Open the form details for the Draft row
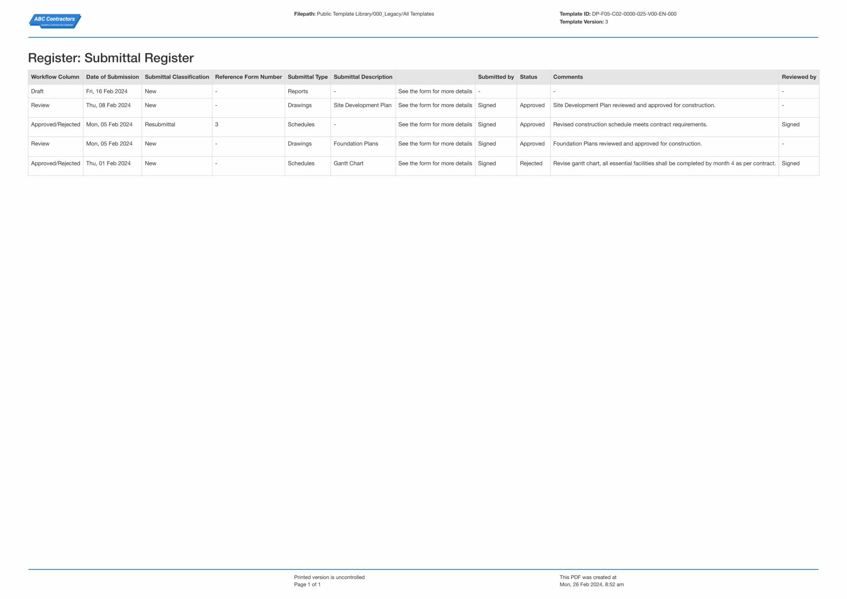This screenshot has height=599, width=847. click(x=435, y=91)
